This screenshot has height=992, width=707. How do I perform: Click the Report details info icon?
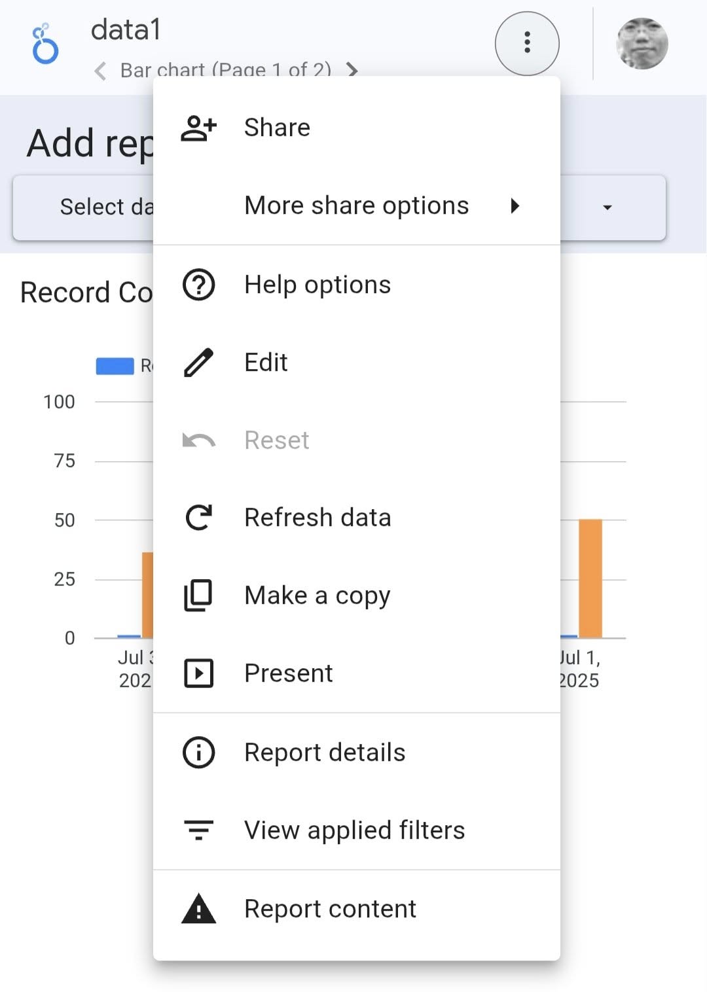[x=198, y=753]
